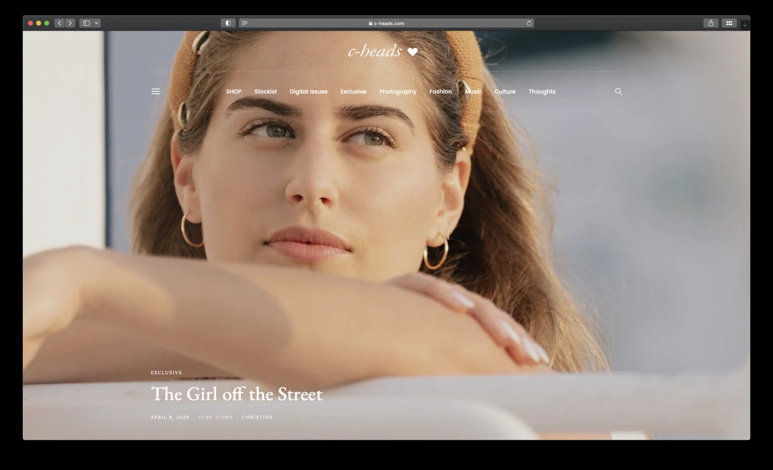Navigate to the Music section

(473, 92)
